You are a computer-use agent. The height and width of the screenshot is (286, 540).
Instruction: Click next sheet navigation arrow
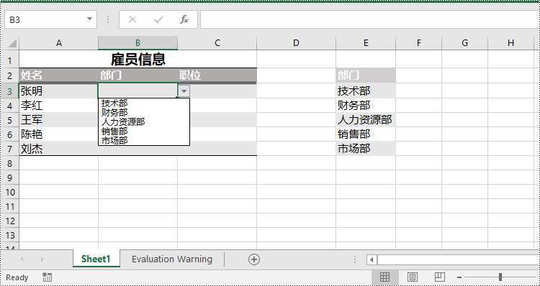(x=42, y=259)
